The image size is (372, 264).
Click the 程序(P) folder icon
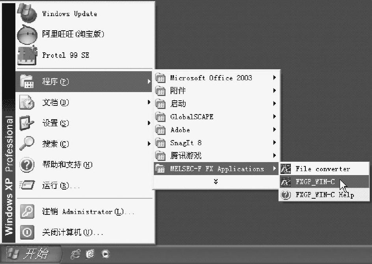tap(27, 81)
